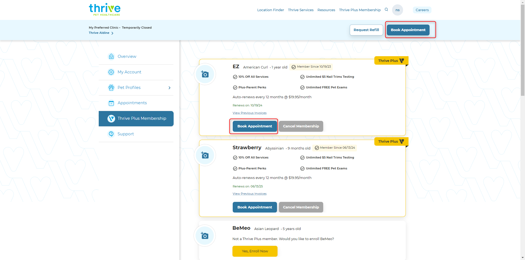Select Pet Profiles in sidebar

click(136, 88)
